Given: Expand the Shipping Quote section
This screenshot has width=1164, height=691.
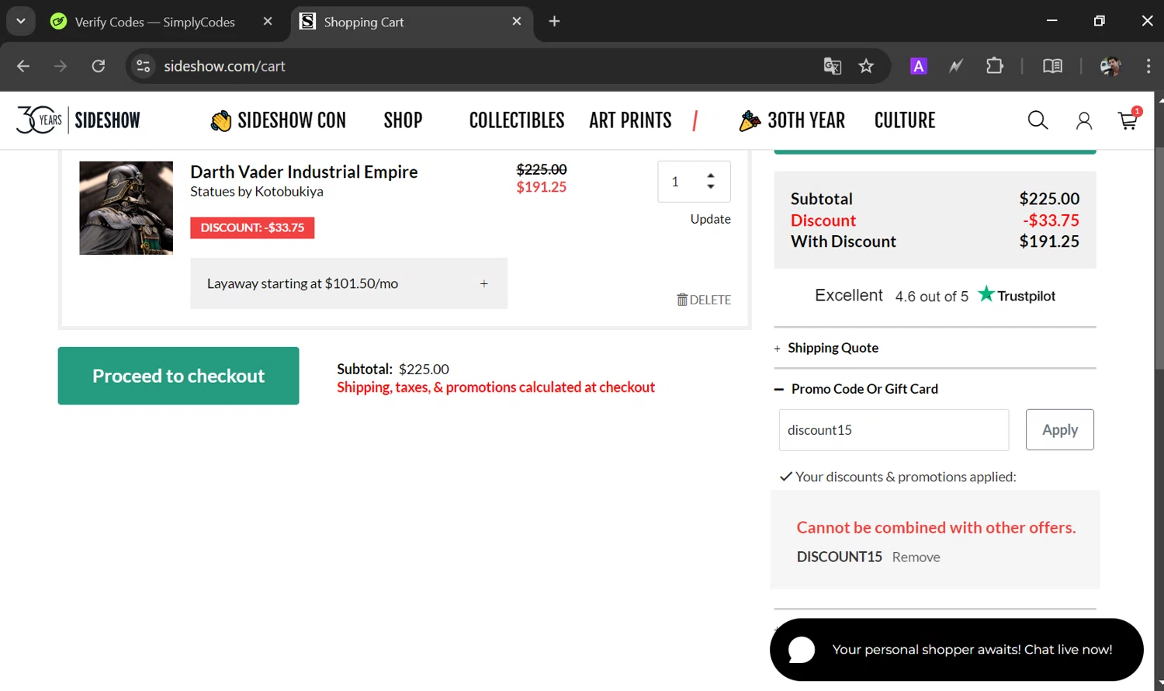Looking at the screenshot, I should tap(833, 348).
